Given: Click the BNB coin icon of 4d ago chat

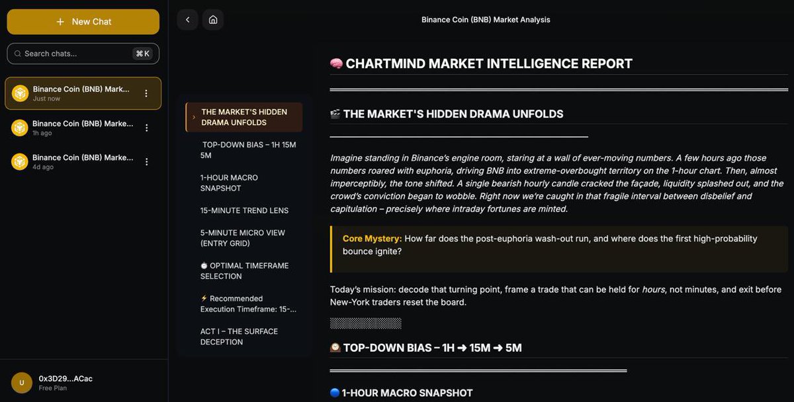Looking at the screenshot, I should 20,161.
